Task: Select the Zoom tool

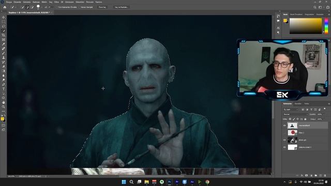Action: pyautogui.click(x=4, y=107)
